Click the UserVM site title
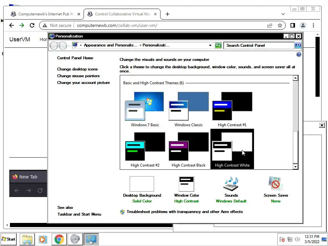The height and width of the screenshot is (246, 328). [20, 39]
